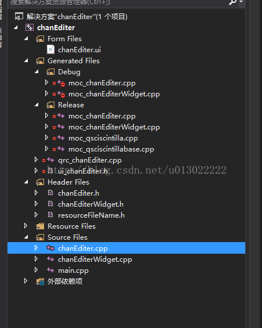Click the Resource Files folder icon
The image size is (262, 328).
(x=40, y=226)
